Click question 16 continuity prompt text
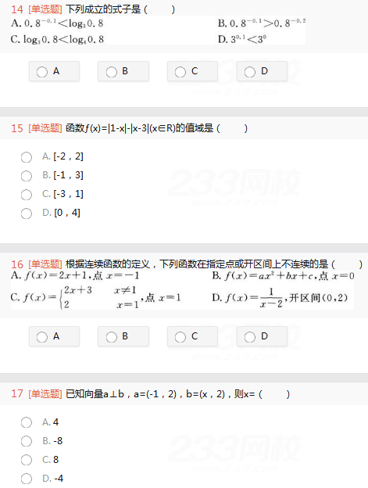This screenshot has width=368, height=488. [x=214, y=264]
